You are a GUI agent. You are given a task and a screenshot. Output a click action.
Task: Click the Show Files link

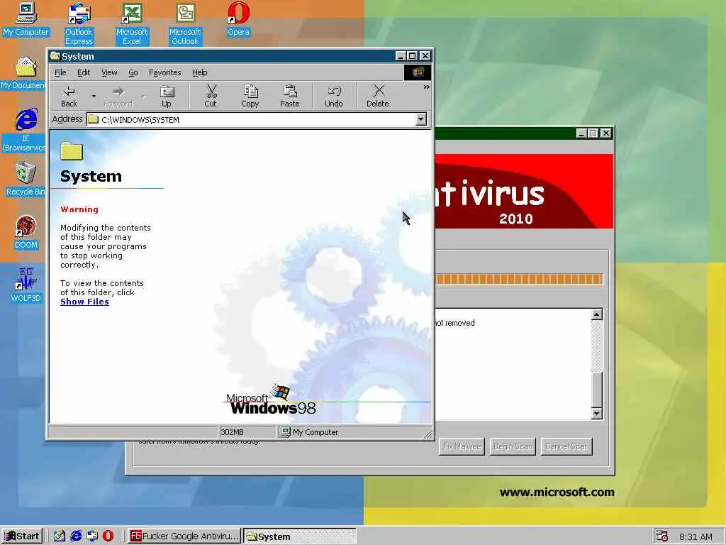coord(85,302)
